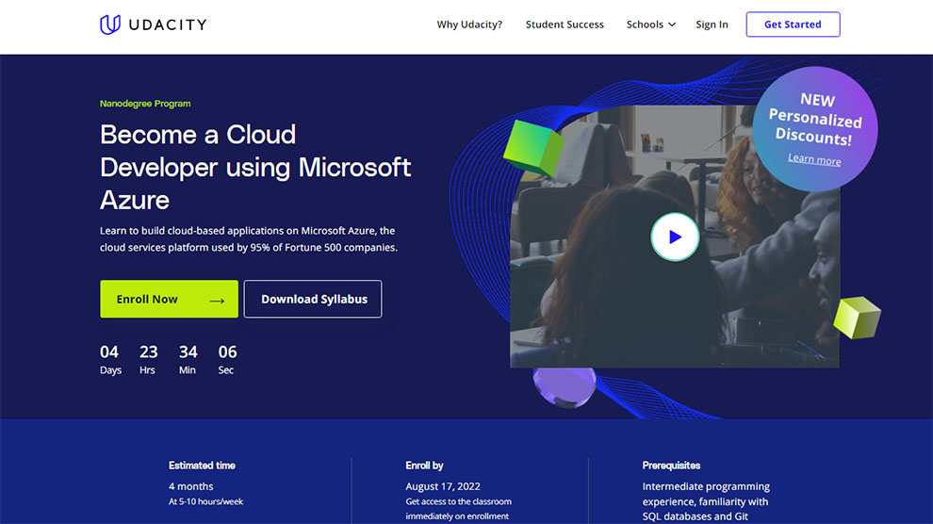Image resolution: width=933 pixels, height=524 pixels.
Task: Go to Student Success
Action: [x=565, y=25]
